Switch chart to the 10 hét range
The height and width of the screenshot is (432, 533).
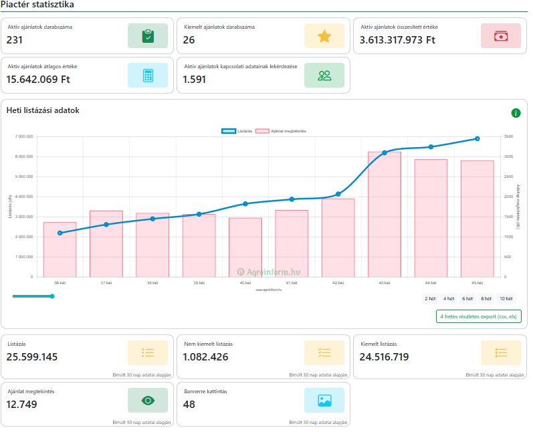(x=506, y=299)
